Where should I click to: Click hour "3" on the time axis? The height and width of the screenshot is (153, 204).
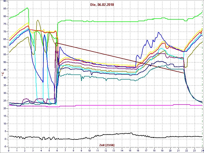33,150
